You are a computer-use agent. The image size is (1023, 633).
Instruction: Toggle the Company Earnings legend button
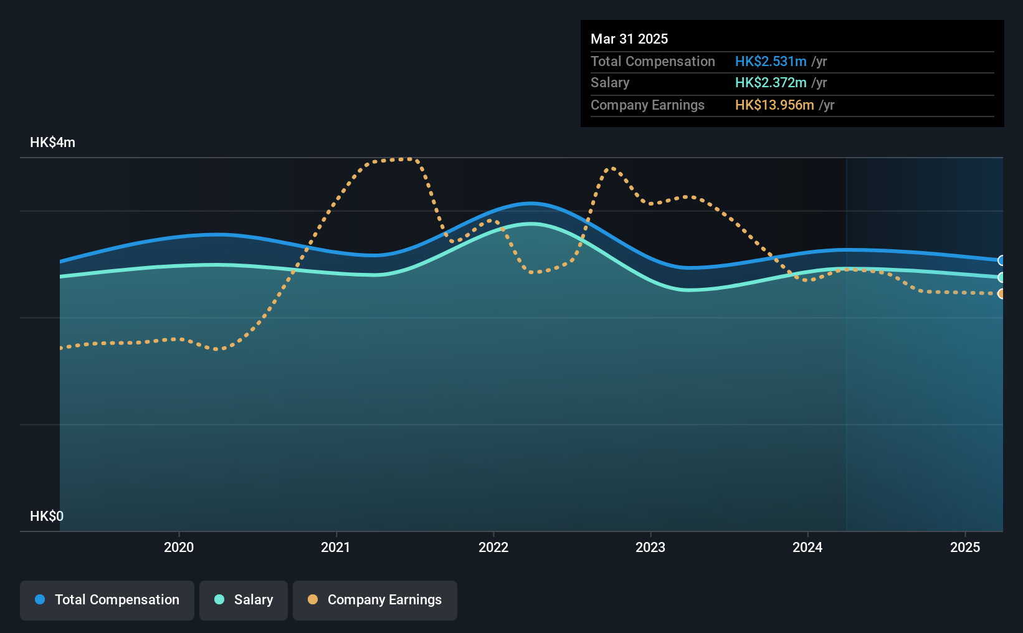click(x=375, y=600)
